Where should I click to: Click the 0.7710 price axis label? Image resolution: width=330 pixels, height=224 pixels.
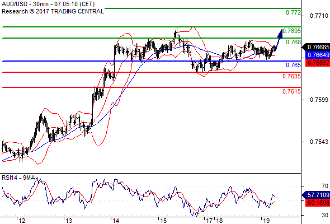click(319, 16)
